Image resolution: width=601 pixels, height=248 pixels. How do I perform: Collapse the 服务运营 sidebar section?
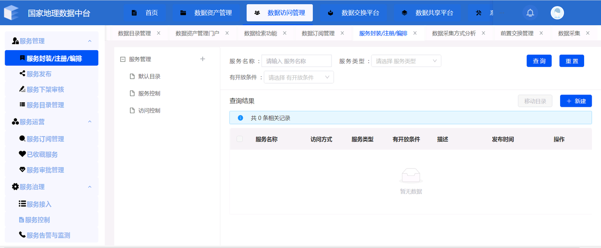pos(90,122)
